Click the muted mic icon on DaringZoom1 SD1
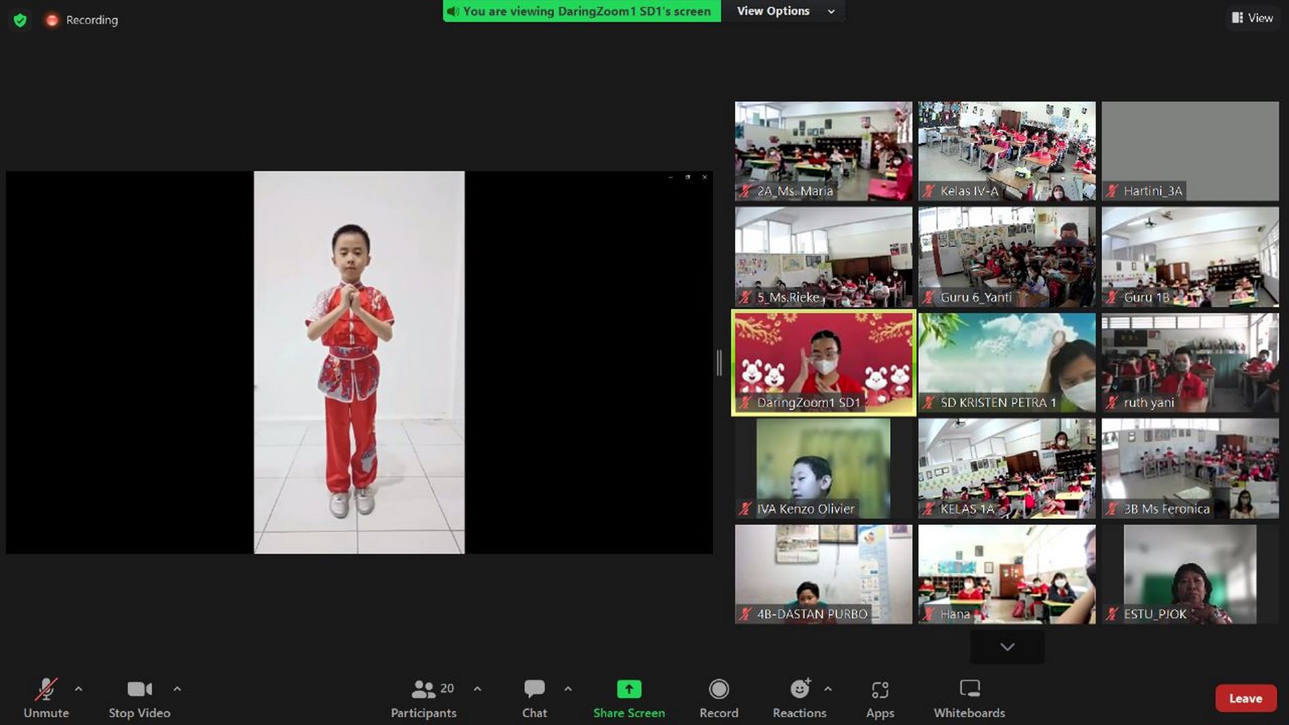Screen dimensions: 1289x725 tap(745, 402)
